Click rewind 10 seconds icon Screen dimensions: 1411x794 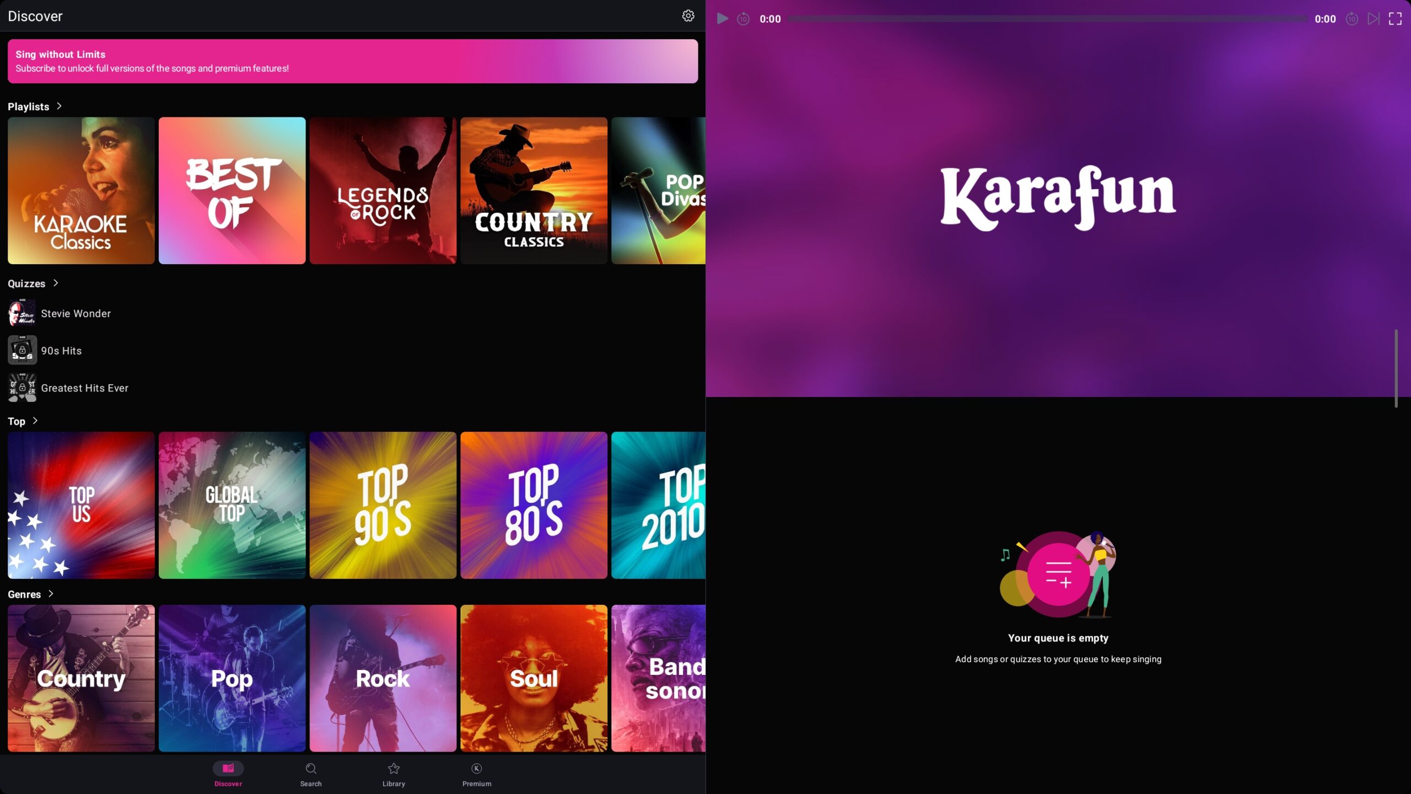(743, 19)
